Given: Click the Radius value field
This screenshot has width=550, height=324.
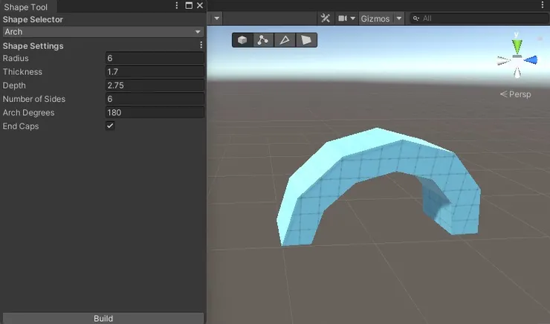Looking at the screenshot, I should coord(155,59).
